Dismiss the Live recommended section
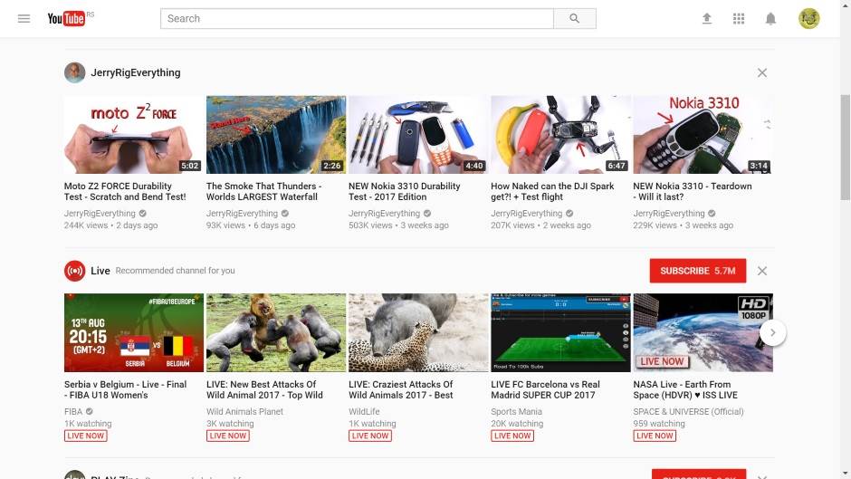Image resolution: width=851 pixels, height=479 pixels. click(762, 271)
